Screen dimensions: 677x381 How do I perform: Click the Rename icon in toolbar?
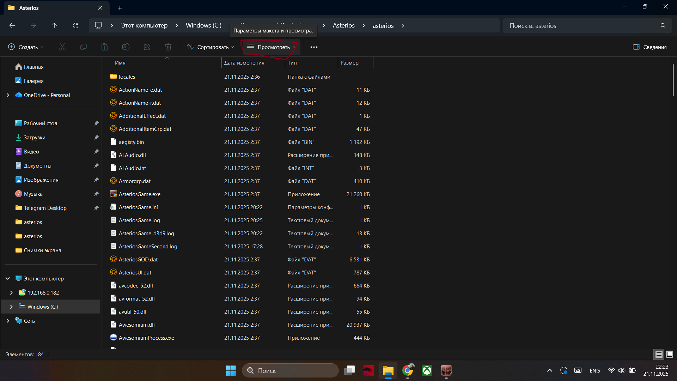(x=126, y=47)
